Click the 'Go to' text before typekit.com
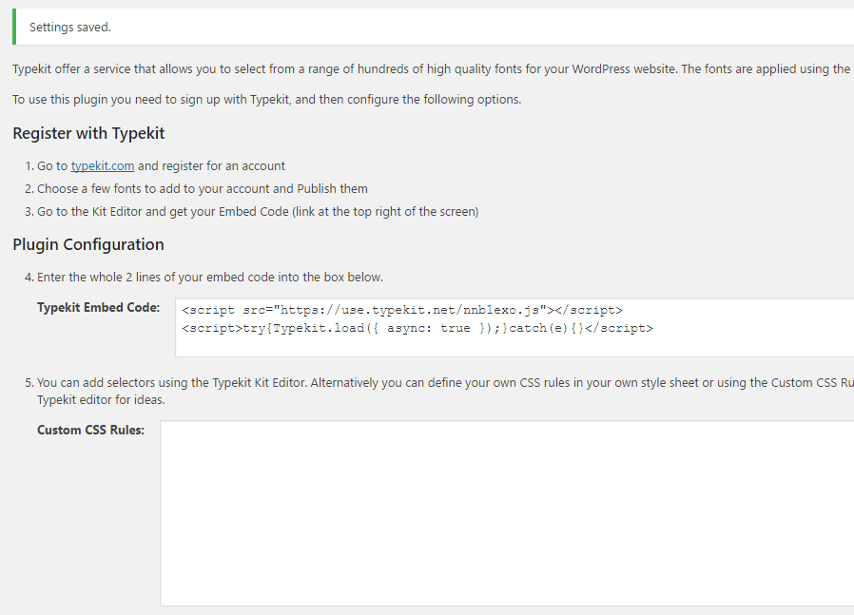Image resolution: width=854 pixels, height=615 pixels. tap(52, 166)
